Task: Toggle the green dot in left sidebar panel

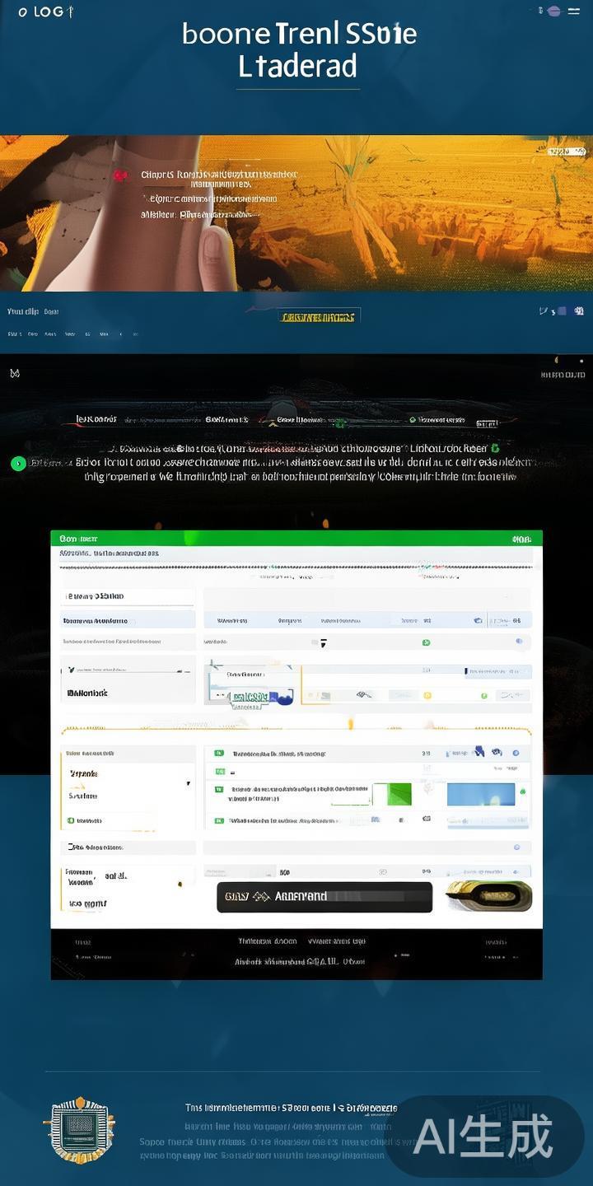Action: click(x=71, y=820)
